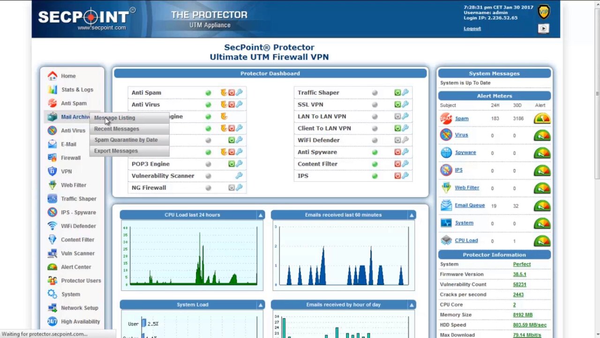600x338 pixels.
Task: Select Message Listing from submenu
Action: 114,118
